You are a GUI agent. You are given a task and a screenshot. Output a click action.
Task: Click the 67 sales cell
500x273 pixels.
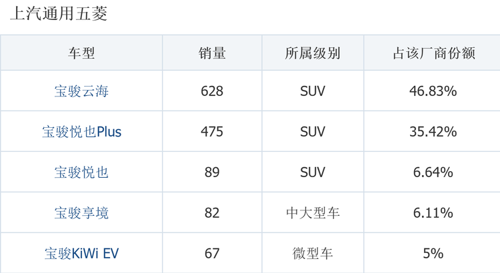pos(212,254)
